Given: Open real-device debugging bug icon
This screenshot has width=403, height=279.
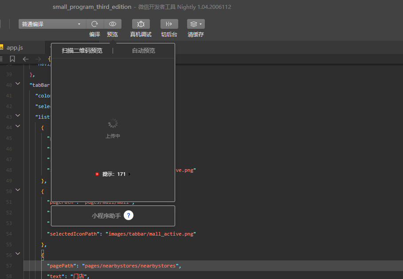Looking at the screenshot, I should [x=141, y=24].
